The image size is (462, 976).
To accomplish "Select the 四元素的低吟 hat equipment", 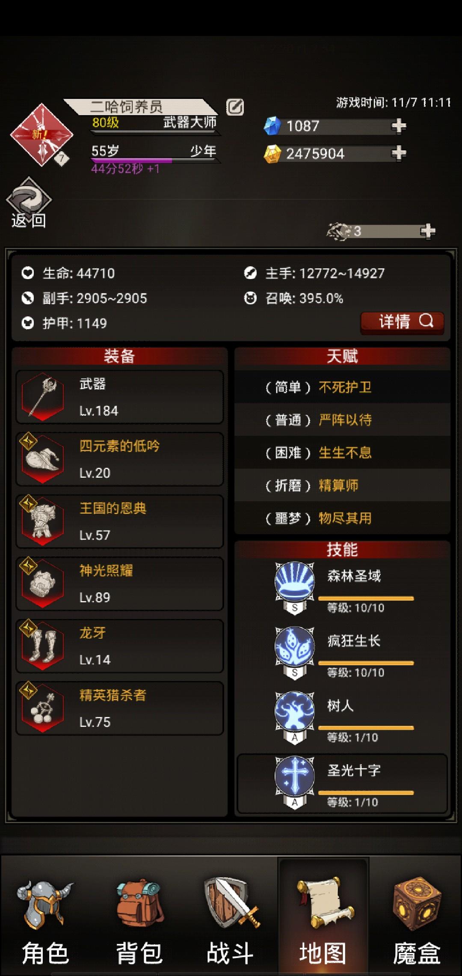I will click(x=120, y=459).
